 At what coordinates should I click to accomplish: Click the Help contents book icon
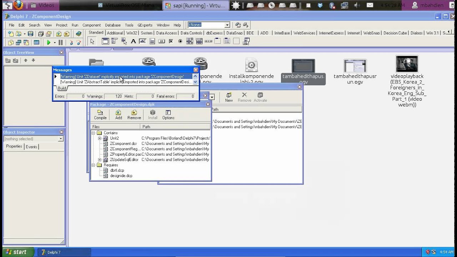pyautogui.click(x=79, y=34)
